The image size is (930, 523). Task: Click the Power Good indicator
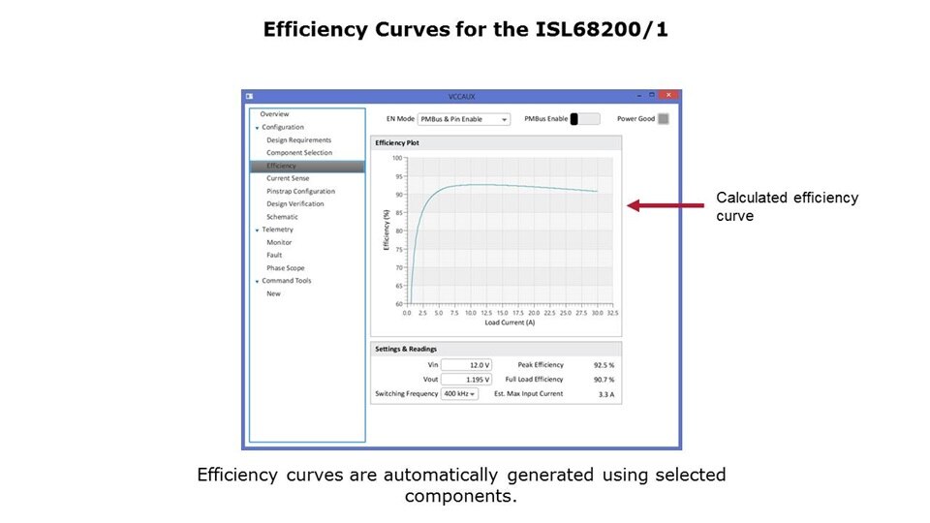point(664,118)
